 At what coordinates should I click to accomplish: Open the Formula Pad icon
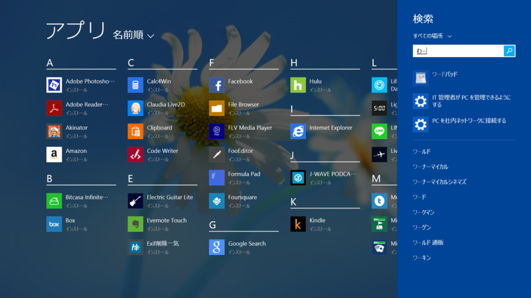[x=217, y=177]
